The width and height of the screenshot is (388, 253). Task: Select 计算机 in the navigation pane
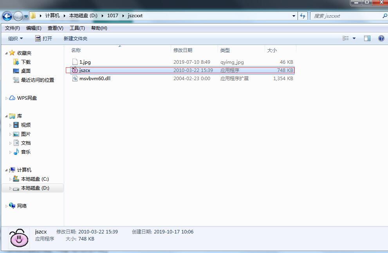(x=24, y=170)
